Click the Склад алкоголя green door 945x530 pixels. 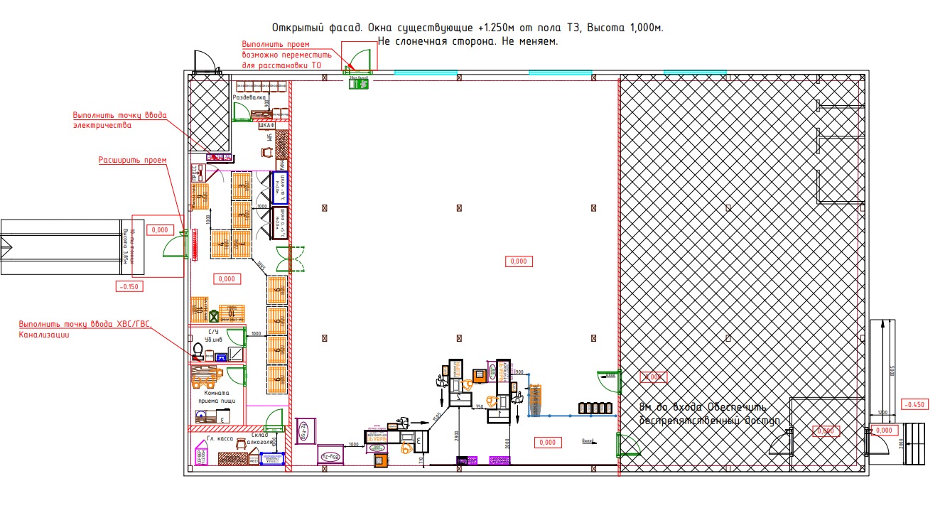[x=273, y=422]
